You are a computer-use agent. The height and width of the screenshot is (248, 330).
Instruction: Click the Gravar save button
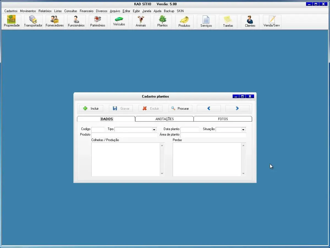(x=121, y=109)
